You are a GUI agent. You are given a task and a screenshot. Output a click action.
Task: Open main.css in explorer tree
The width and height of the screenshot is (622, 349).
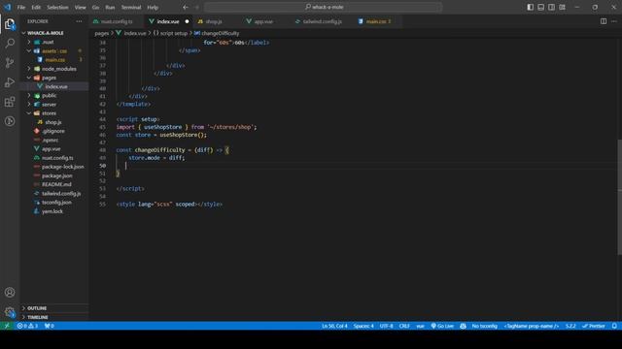(55, 60)
